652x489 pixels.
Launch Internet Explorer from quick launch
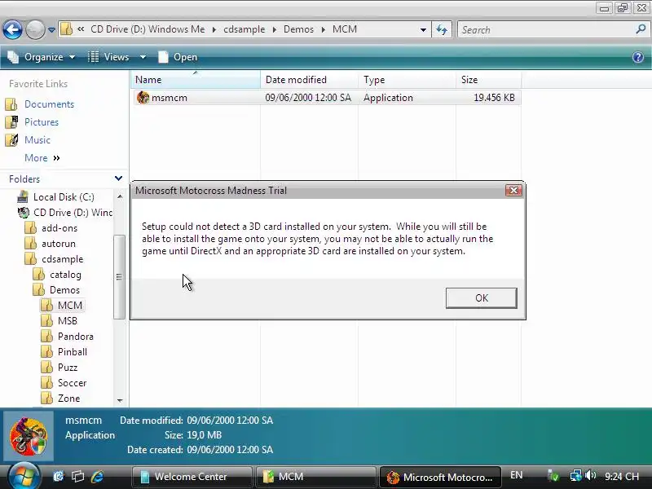[x=97, y=476]
